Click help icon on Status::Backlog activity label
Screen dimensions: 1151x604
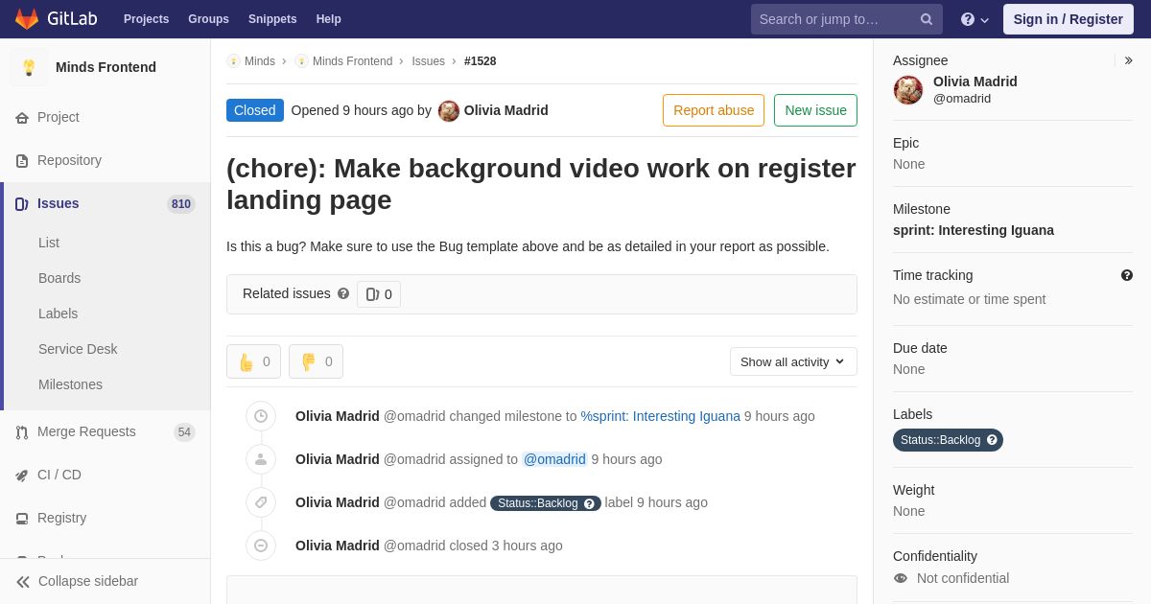pyautogui.click(x=590, y=503)
